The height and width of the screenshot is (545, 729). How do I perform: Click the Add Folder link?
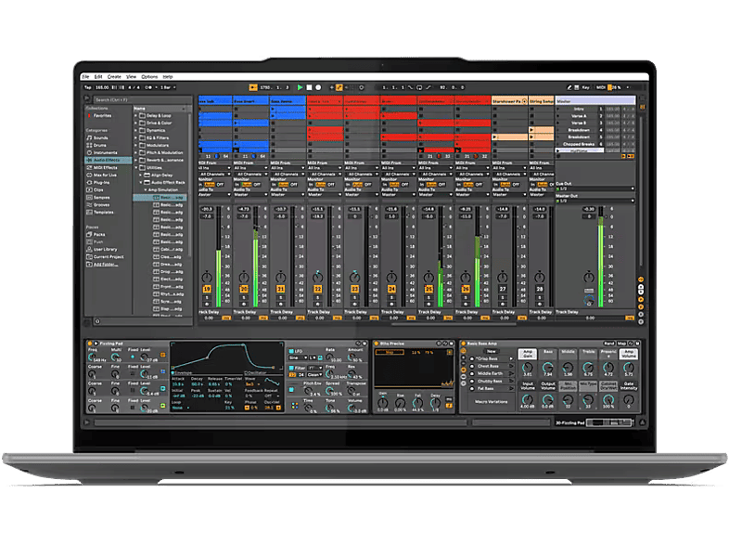click(x=105, y=265)
